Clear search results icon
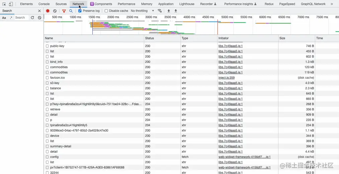This screenshot has width=339, height=174. click(39, 18)
